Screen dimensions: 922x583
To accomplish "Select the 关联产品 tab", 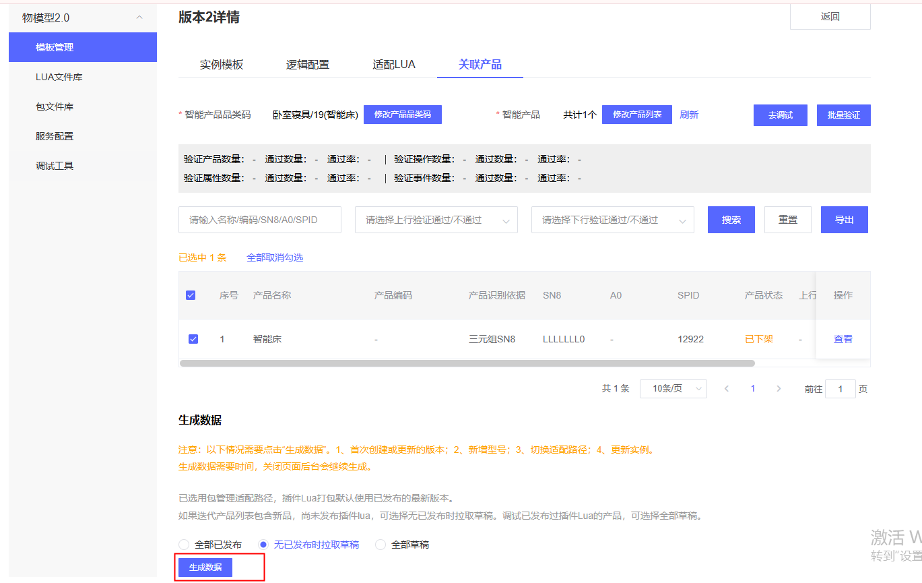I will pyautogui.click(x=480, y=65).
